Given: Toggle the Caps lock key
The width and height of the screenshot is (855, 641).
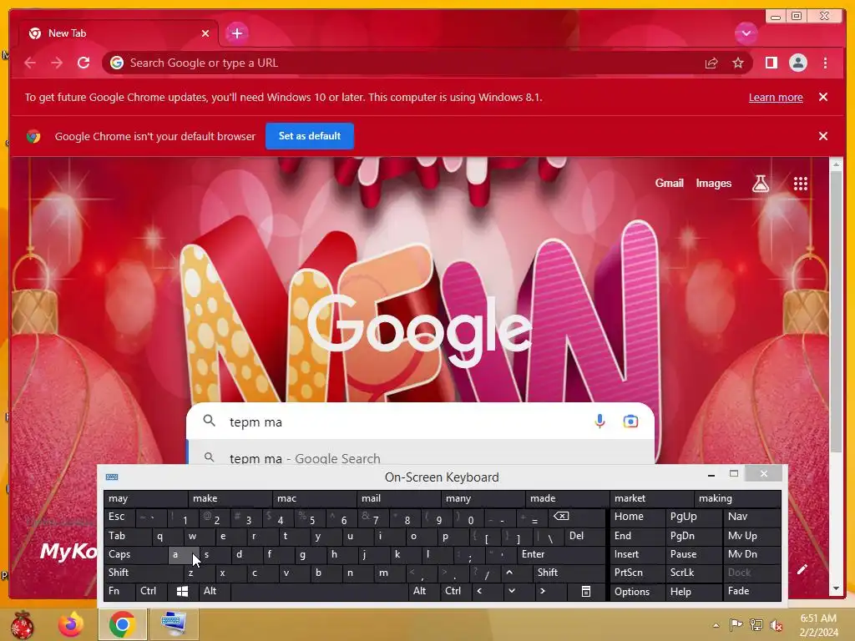Looking at the screenshot, I should (x=134, y=554).
